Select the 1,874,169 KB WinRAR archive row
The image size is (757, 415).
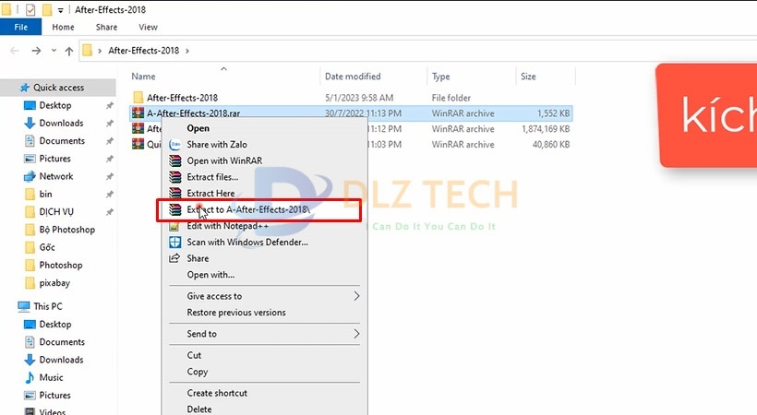352,129
